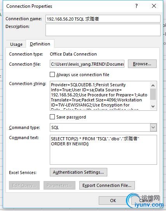Close the Connection Properties dialog
This screenshot has height=211, width=166.
(154, 6)
